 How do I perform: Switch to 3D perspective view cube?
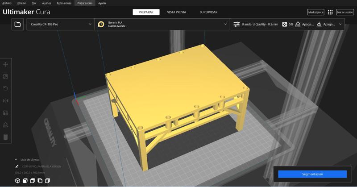[17, 181]
